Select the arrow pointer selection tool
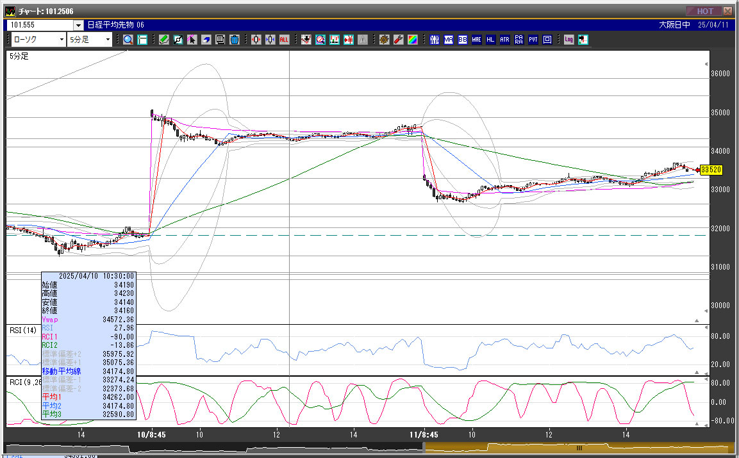Image resolution: width=739 pixels, height=458 pixels. tap(192, 40)
